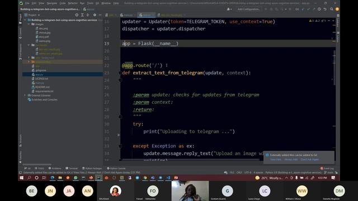Open the Structure tool window tab
The height and width of the screenshot is (201, 358).
20,140
